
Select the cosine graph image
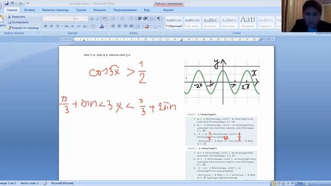(x=222, y=82)
